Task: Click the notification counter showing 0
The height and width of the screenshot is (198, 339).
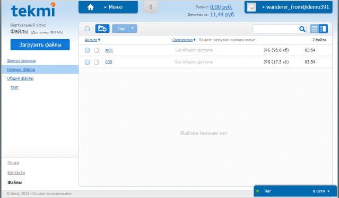Action: [x=151, y=7]
